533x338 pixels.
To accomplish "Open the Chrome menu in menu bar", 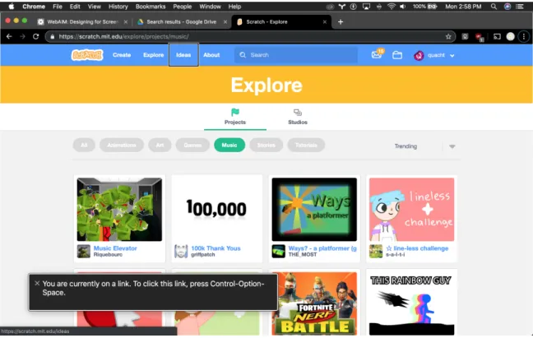I will (x=34, y=7).
